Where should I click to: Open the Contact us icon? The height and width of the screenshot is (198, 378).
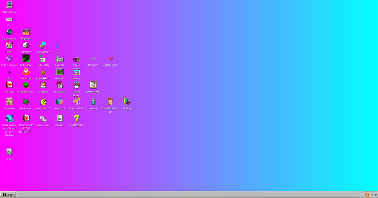43,118
